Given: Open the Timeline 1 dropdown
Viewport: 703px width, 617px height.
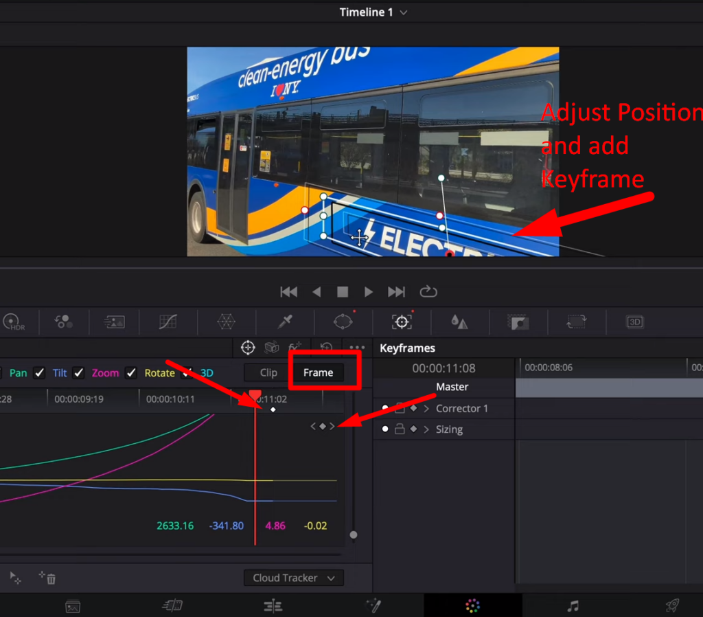Looking at the screenshot, I should tap(403, 12).
